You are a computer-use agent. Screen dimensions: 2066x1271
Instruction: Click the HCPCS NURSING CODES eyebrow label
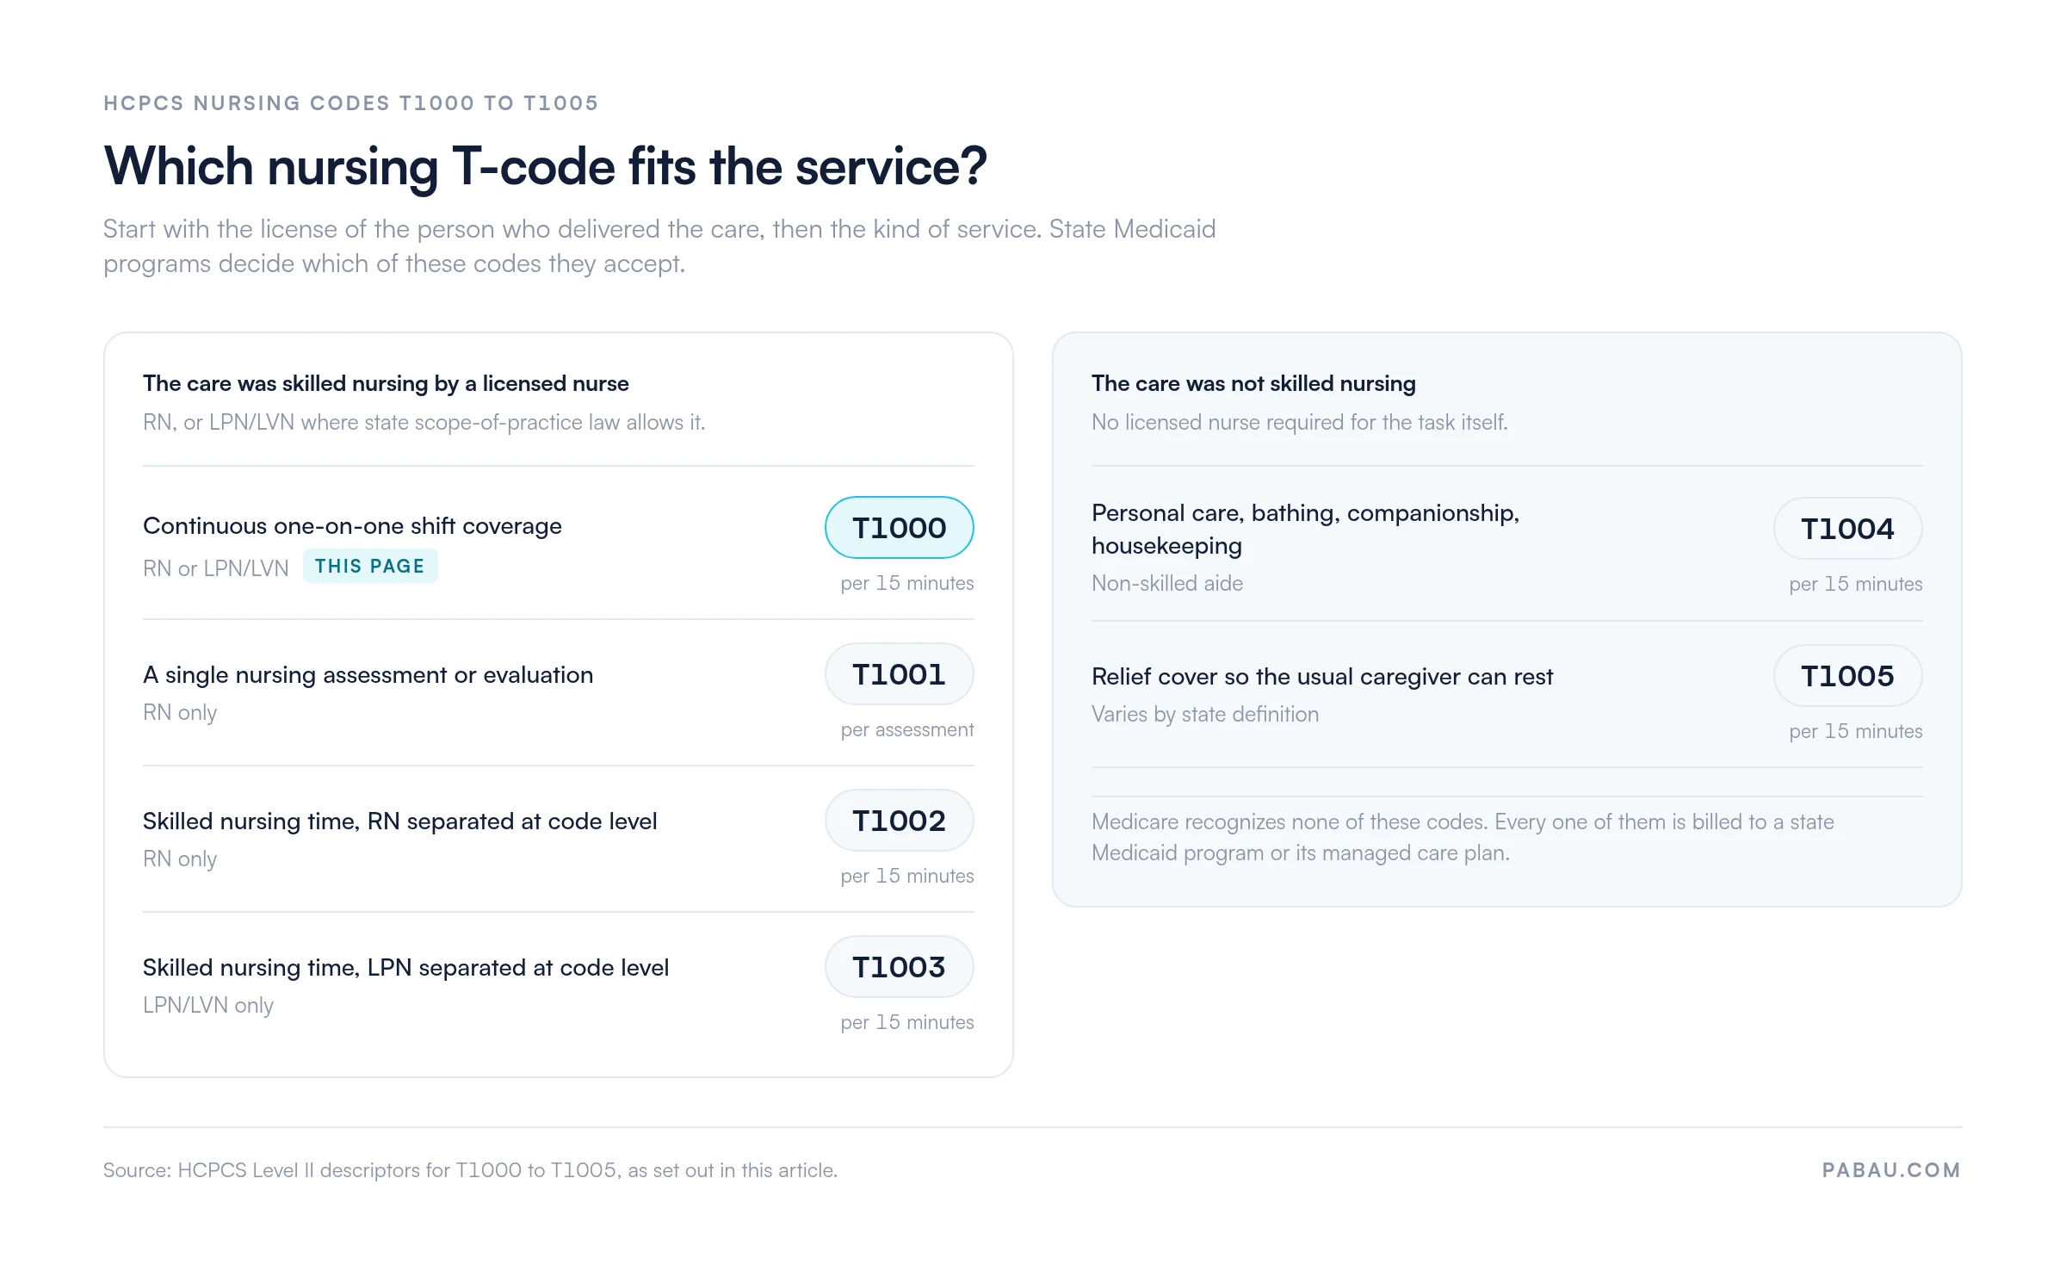[350, 103]
